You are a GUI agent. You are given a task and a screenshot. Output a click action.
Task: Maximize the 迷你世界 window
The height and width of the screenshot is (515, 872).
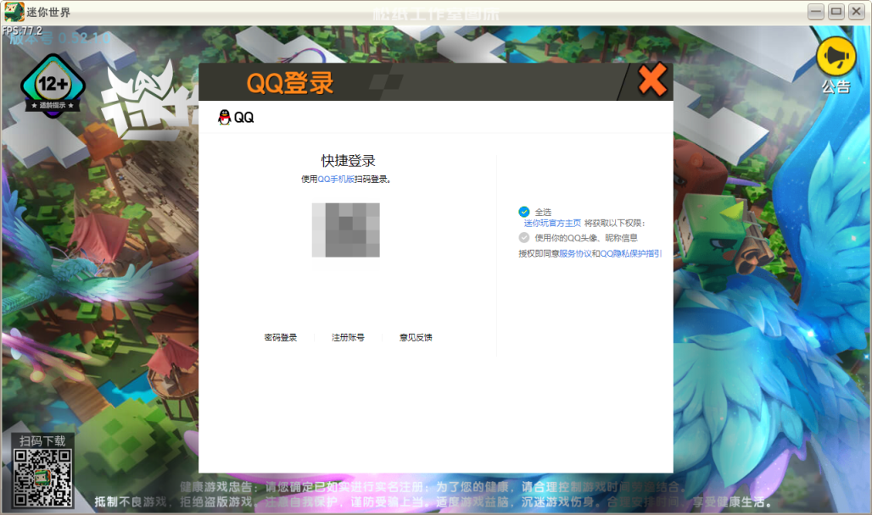[836, 12]
